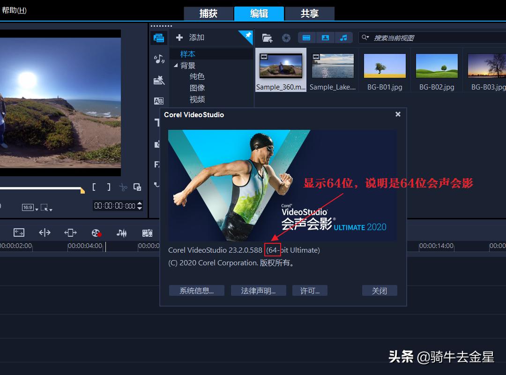The width and height of the screenshot is (506, 375).
Task: Click the import media files folder icon
Action: pos(268,37)
